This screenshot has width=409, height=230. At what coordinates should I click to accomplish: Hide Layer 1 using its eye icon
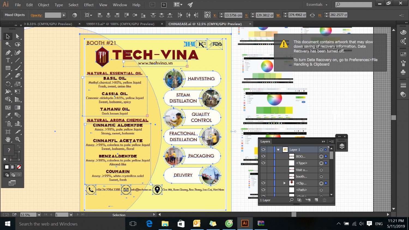coord(263,149)
